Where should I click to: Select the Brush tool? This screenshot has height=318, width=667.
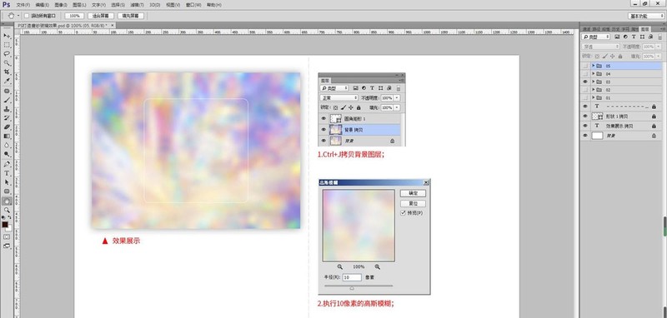7,100
